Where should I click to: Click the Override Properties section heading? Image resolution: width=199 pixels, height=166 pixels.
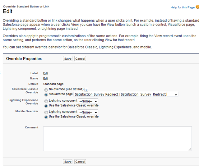24,58
